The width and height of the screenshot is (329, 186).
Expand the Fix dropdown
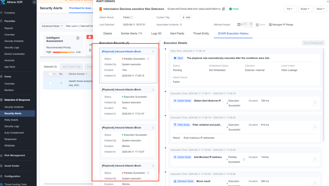pyautogui.click(x=290, y=9)
